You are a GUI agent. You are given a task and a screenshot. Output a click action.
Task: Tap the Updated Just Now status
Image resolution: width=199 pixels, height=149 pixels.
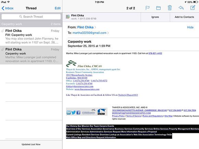click(31, 145)
